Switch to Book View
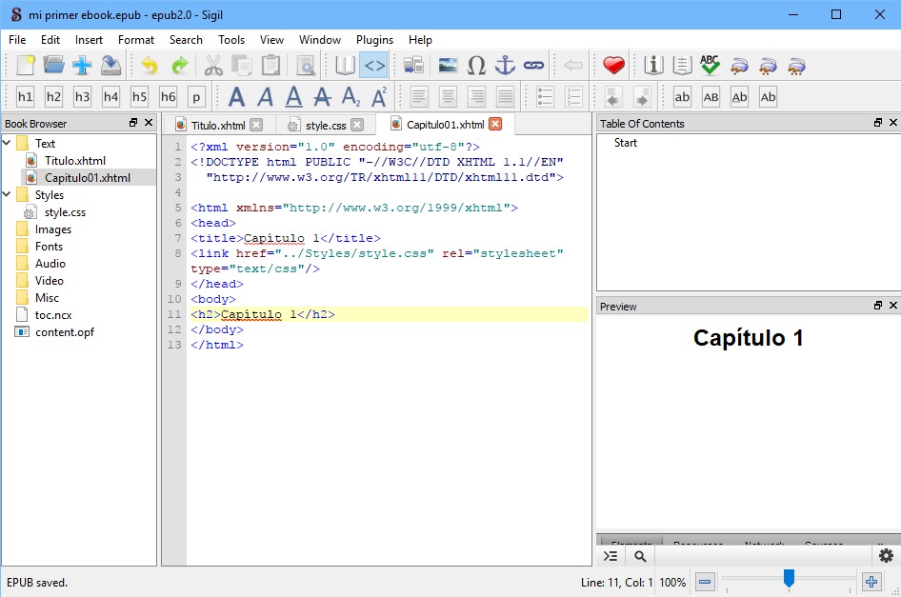This screenshot has width=901, height=597. pyautogui.click(x=344, y=66)
